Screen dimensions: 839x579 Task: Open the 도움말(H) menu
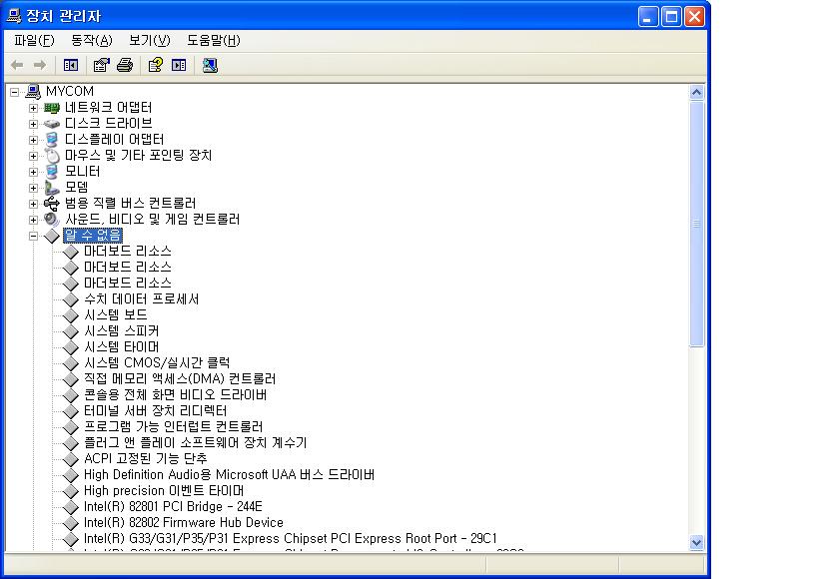tap(213, 41)
